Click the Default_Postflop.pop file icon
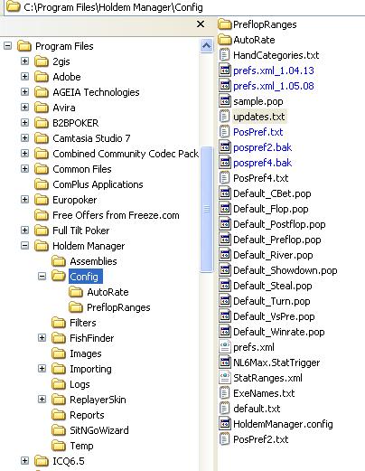Screen dimensions: 365x471 (x=224, y=224)
